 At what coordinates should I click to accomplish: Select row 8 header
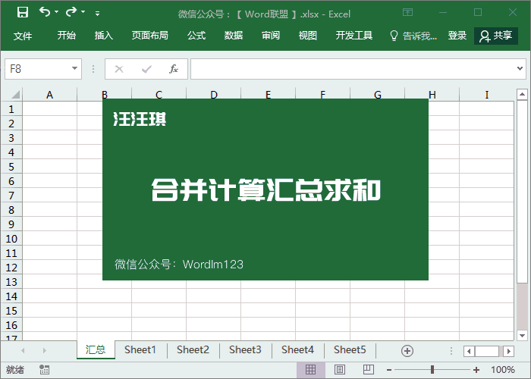[x=11, y=210]
